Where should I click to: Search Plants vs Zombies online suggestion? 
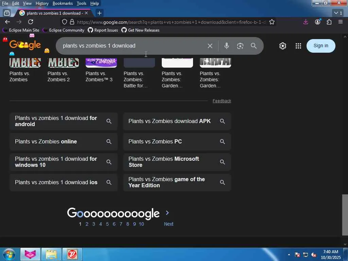point(64,142)
